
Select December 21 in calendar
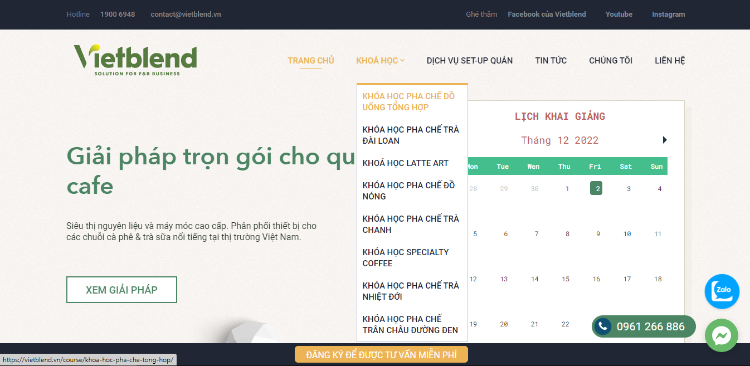click(535, 324)
